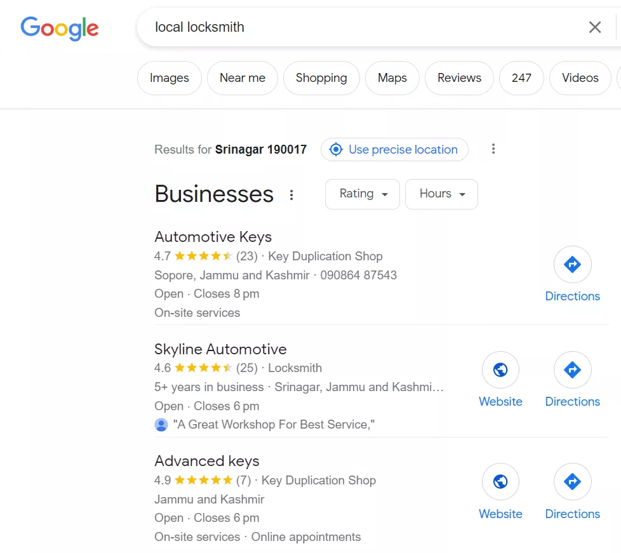Image resolution: width=621 pixels, height=553 pixels.
Task: Click the Directions icon for Skyline Automotive
Action: pyautogui.click(x=572, y=370)
